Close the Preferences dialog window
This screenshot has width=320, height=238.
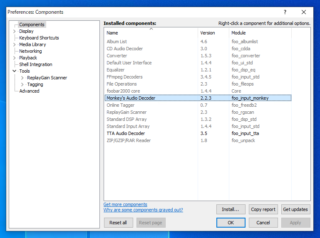point(304,12)
